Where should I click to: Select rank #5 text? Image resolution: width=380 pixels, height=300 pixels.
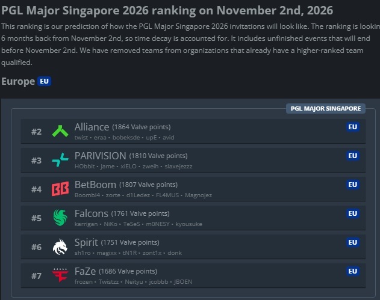click(x=36, y=218)
